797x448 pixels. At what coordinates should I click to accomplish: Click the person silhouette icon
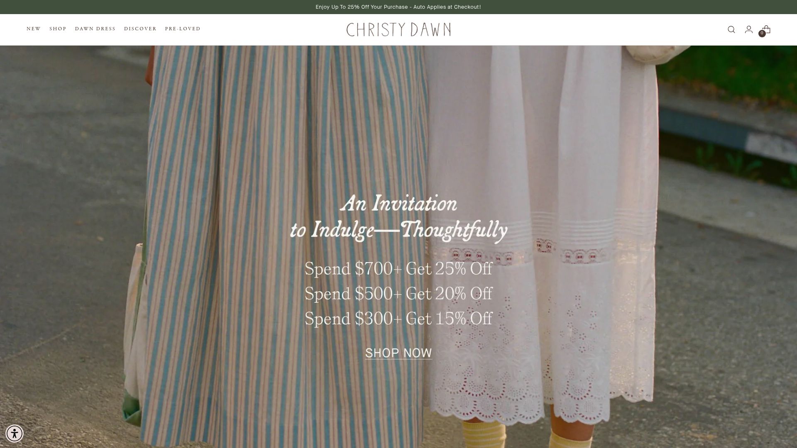(x=748, y=29)
